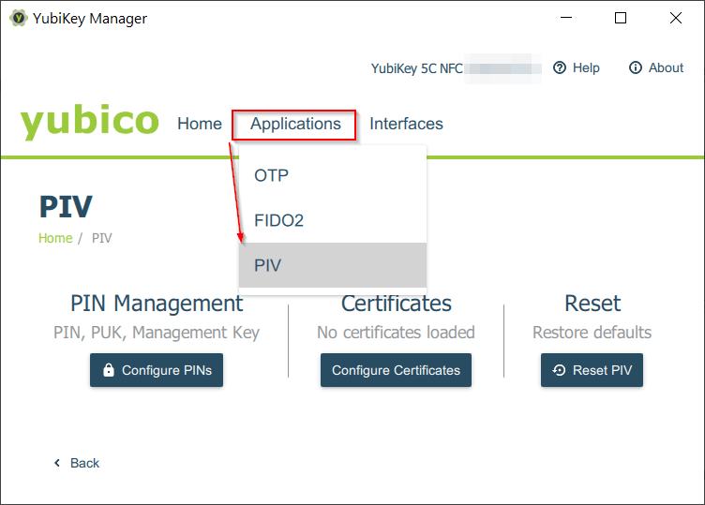705x505 pixels.
Task: Select FIDO2 from the Applications dropdown
Action: (333, 220)
